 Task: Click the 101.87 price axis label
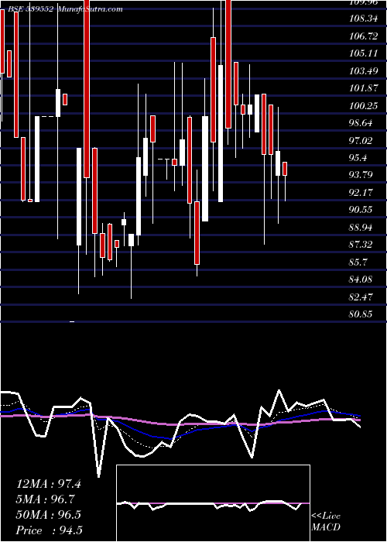click(x=364, y=88)
